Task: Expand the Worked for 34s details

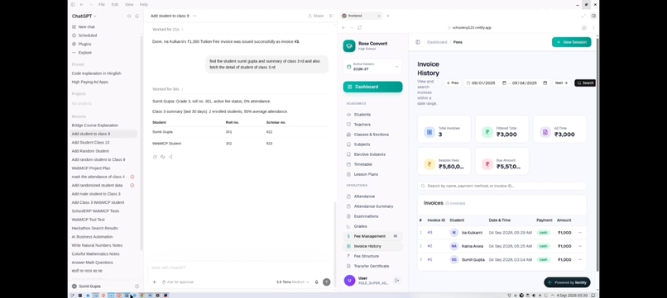Action: [x=168, y=89]
